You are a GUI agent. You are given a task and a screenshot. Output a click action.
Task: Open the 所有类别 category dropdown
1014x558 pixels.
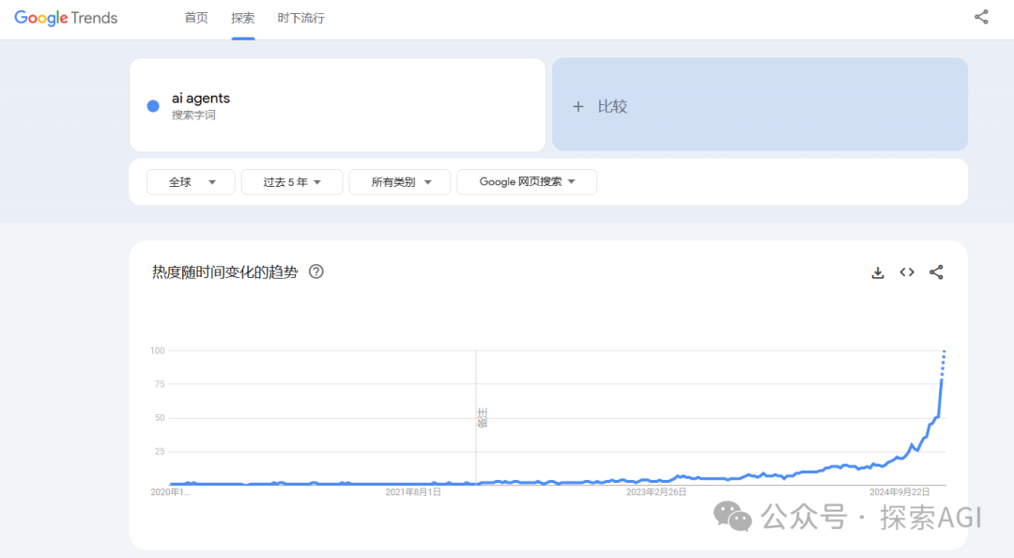[x=399, y=181]
